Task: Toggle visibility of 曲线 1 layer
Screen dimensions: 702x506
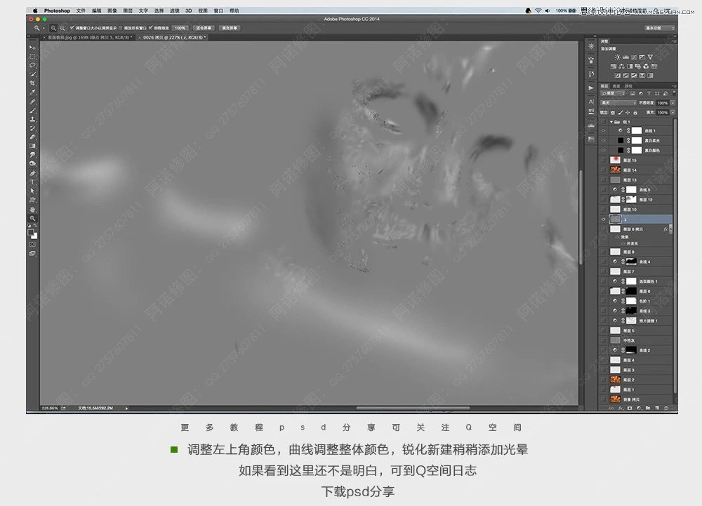Action: coord(604,130)
